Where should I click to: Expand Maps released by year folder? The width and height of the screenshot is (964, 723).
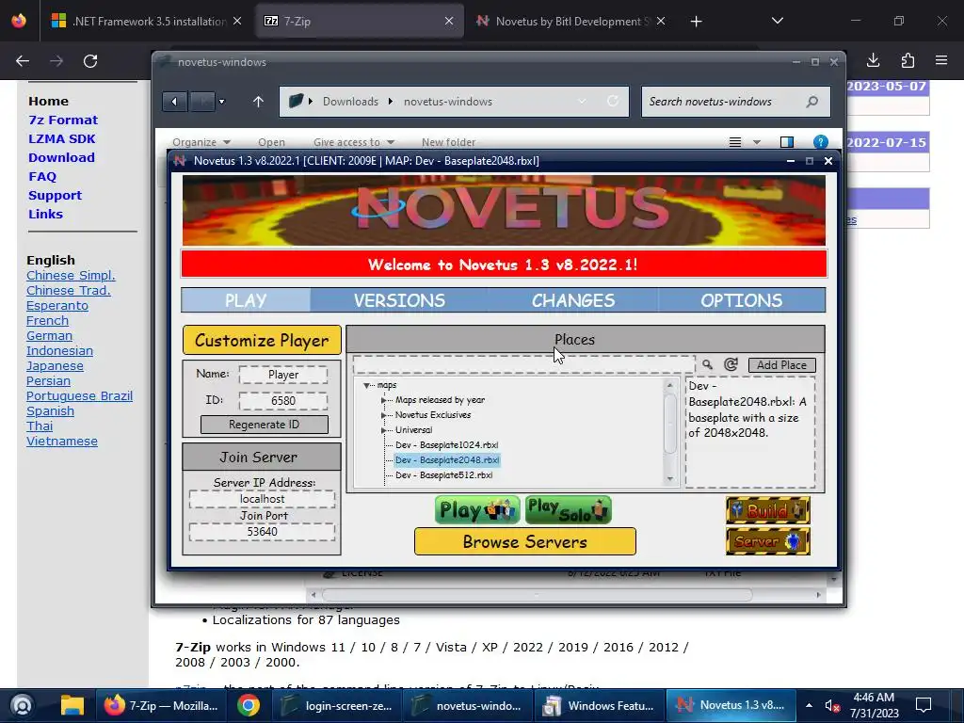pos(384,400)
